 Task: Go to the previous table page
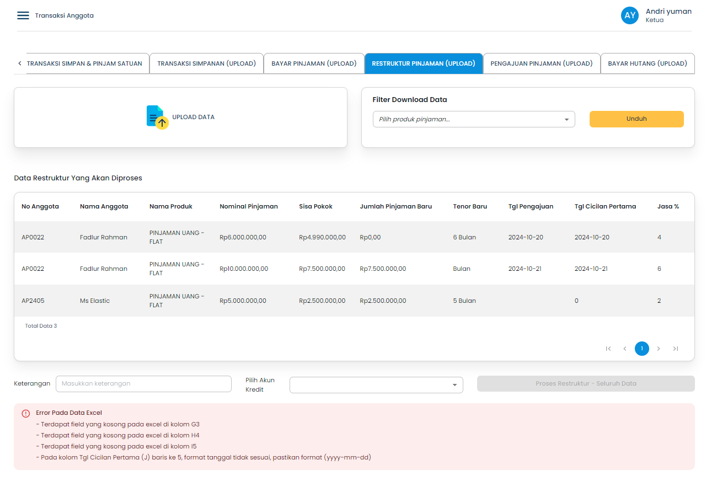coord(625,349)
